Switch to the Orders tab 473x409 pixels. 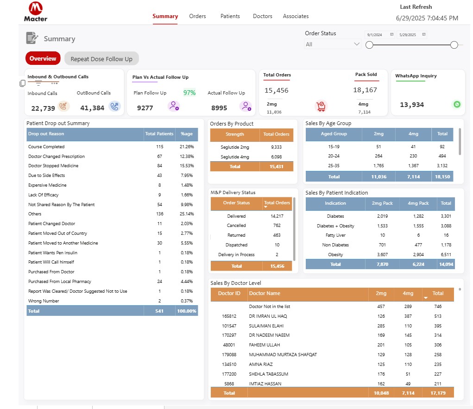pyautogui.click(x=197, y=16)
